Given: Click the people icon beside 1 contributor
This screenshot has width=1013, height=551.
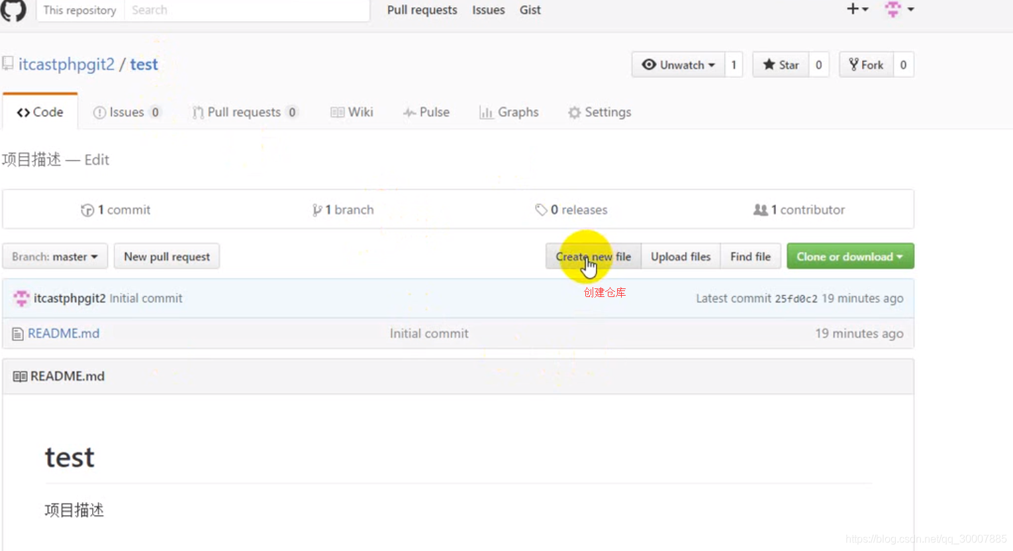Looking at the screenshot, I should tap(761, 210).
